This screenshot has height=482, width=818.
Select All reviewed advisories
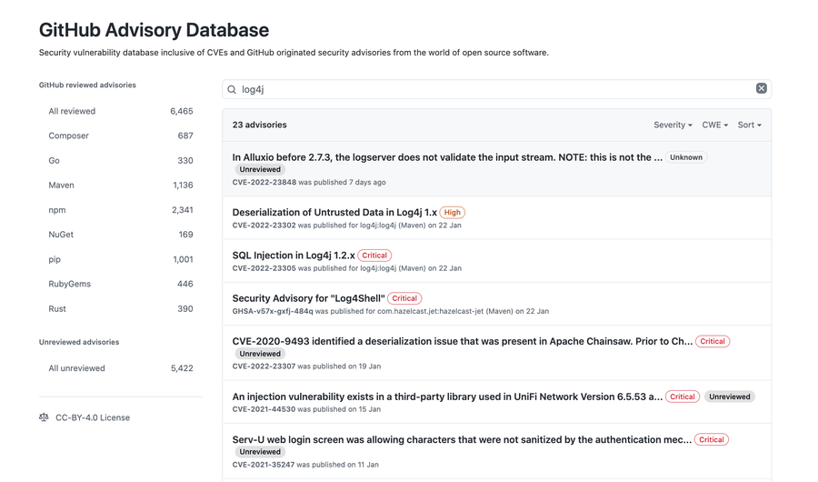[x=121, y=111]
